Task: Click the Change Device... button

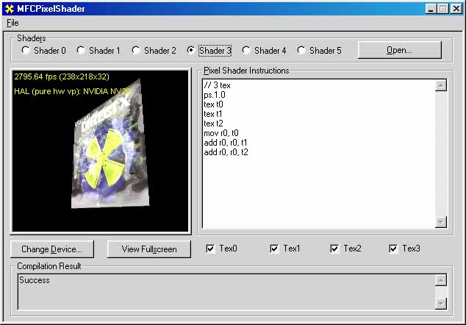Action: click(x=51, y=249)
